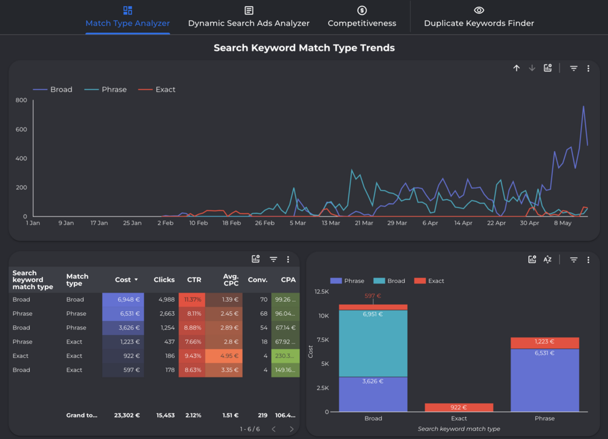Open chart explore icon on trend chart

[548, 68]
